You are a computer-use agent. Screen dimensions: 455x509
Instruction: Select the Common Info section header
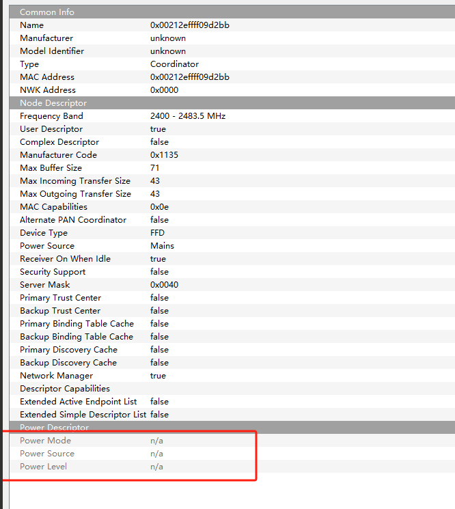pyautogui.click(x=232, y=12)
